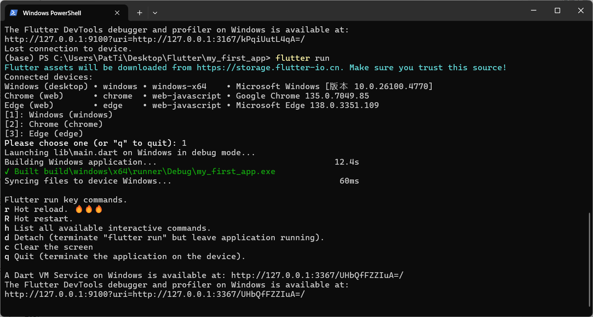This screenshot has height=317, width=593.
Task: Click 'Launching lib\main.dart on Windows' line
Action: point(130,152)
